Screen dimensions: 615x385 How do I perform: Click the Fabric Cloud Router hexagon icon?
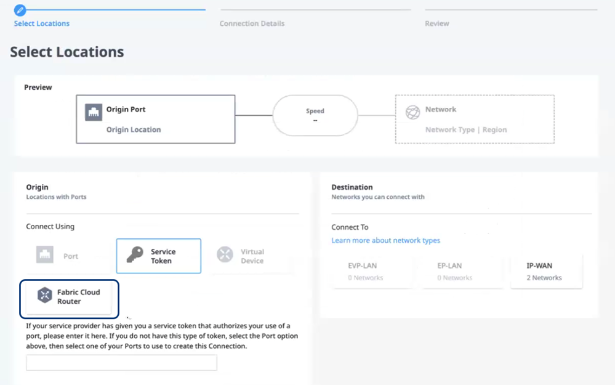click(x=45, y=295)
